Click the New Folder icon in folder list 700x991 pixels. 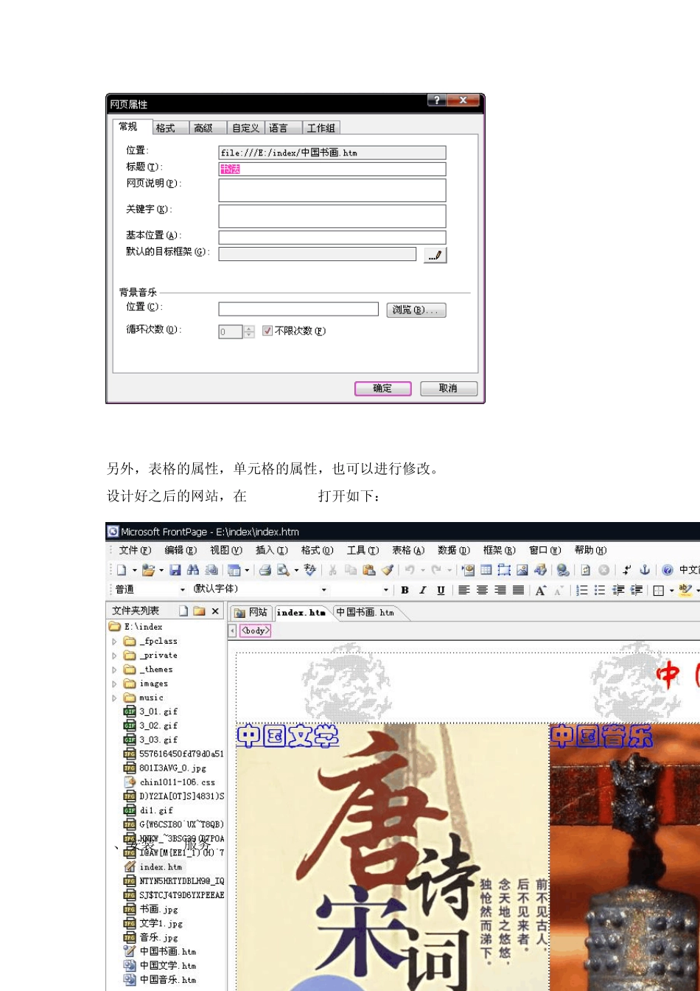point(199,611)
